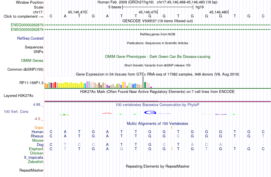Screen dimensions: 271x177
Task: Click 'RefSeq genes from NCBI' title
Action: [157, 34]
